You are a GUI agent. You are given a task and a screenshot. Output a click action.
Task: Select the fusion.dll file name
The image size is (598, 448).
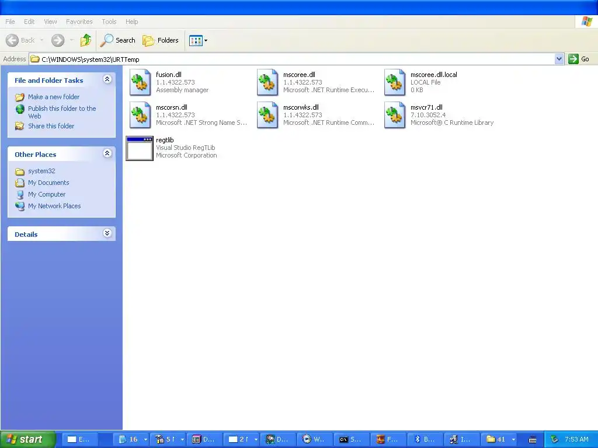point(169,75)
